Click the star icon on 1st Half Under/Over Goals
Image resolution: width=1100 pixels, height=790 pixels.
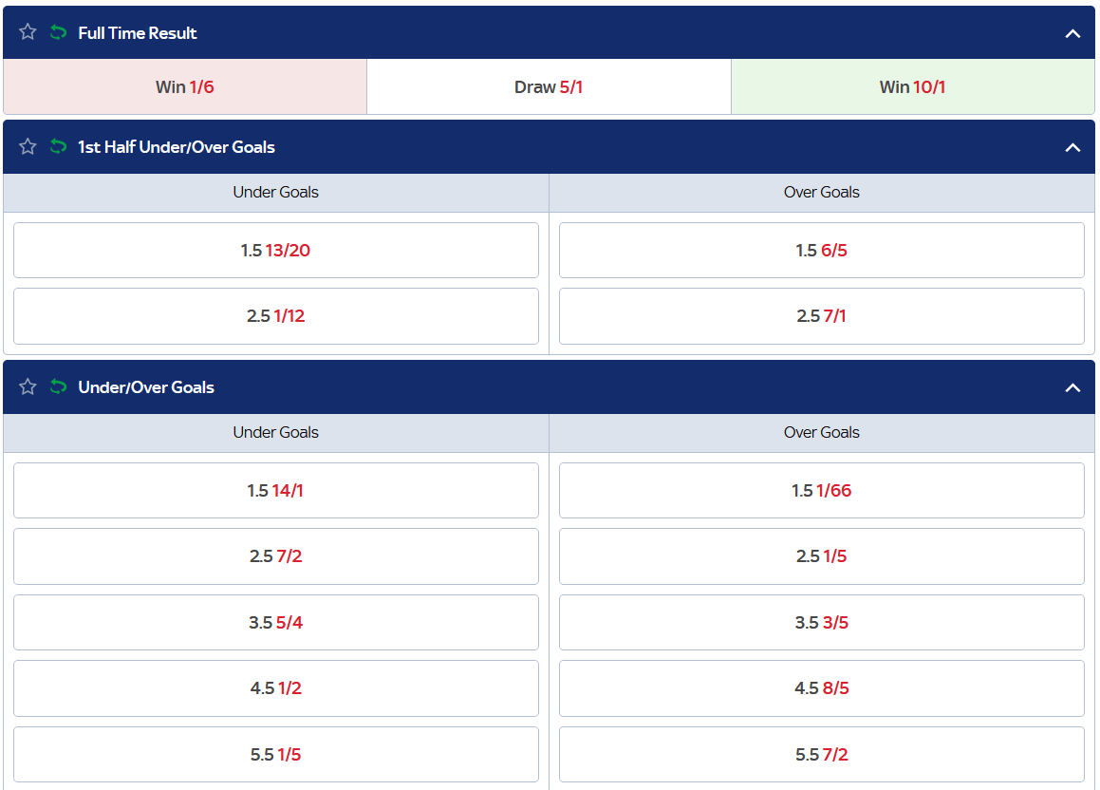(x=27, y=147)
